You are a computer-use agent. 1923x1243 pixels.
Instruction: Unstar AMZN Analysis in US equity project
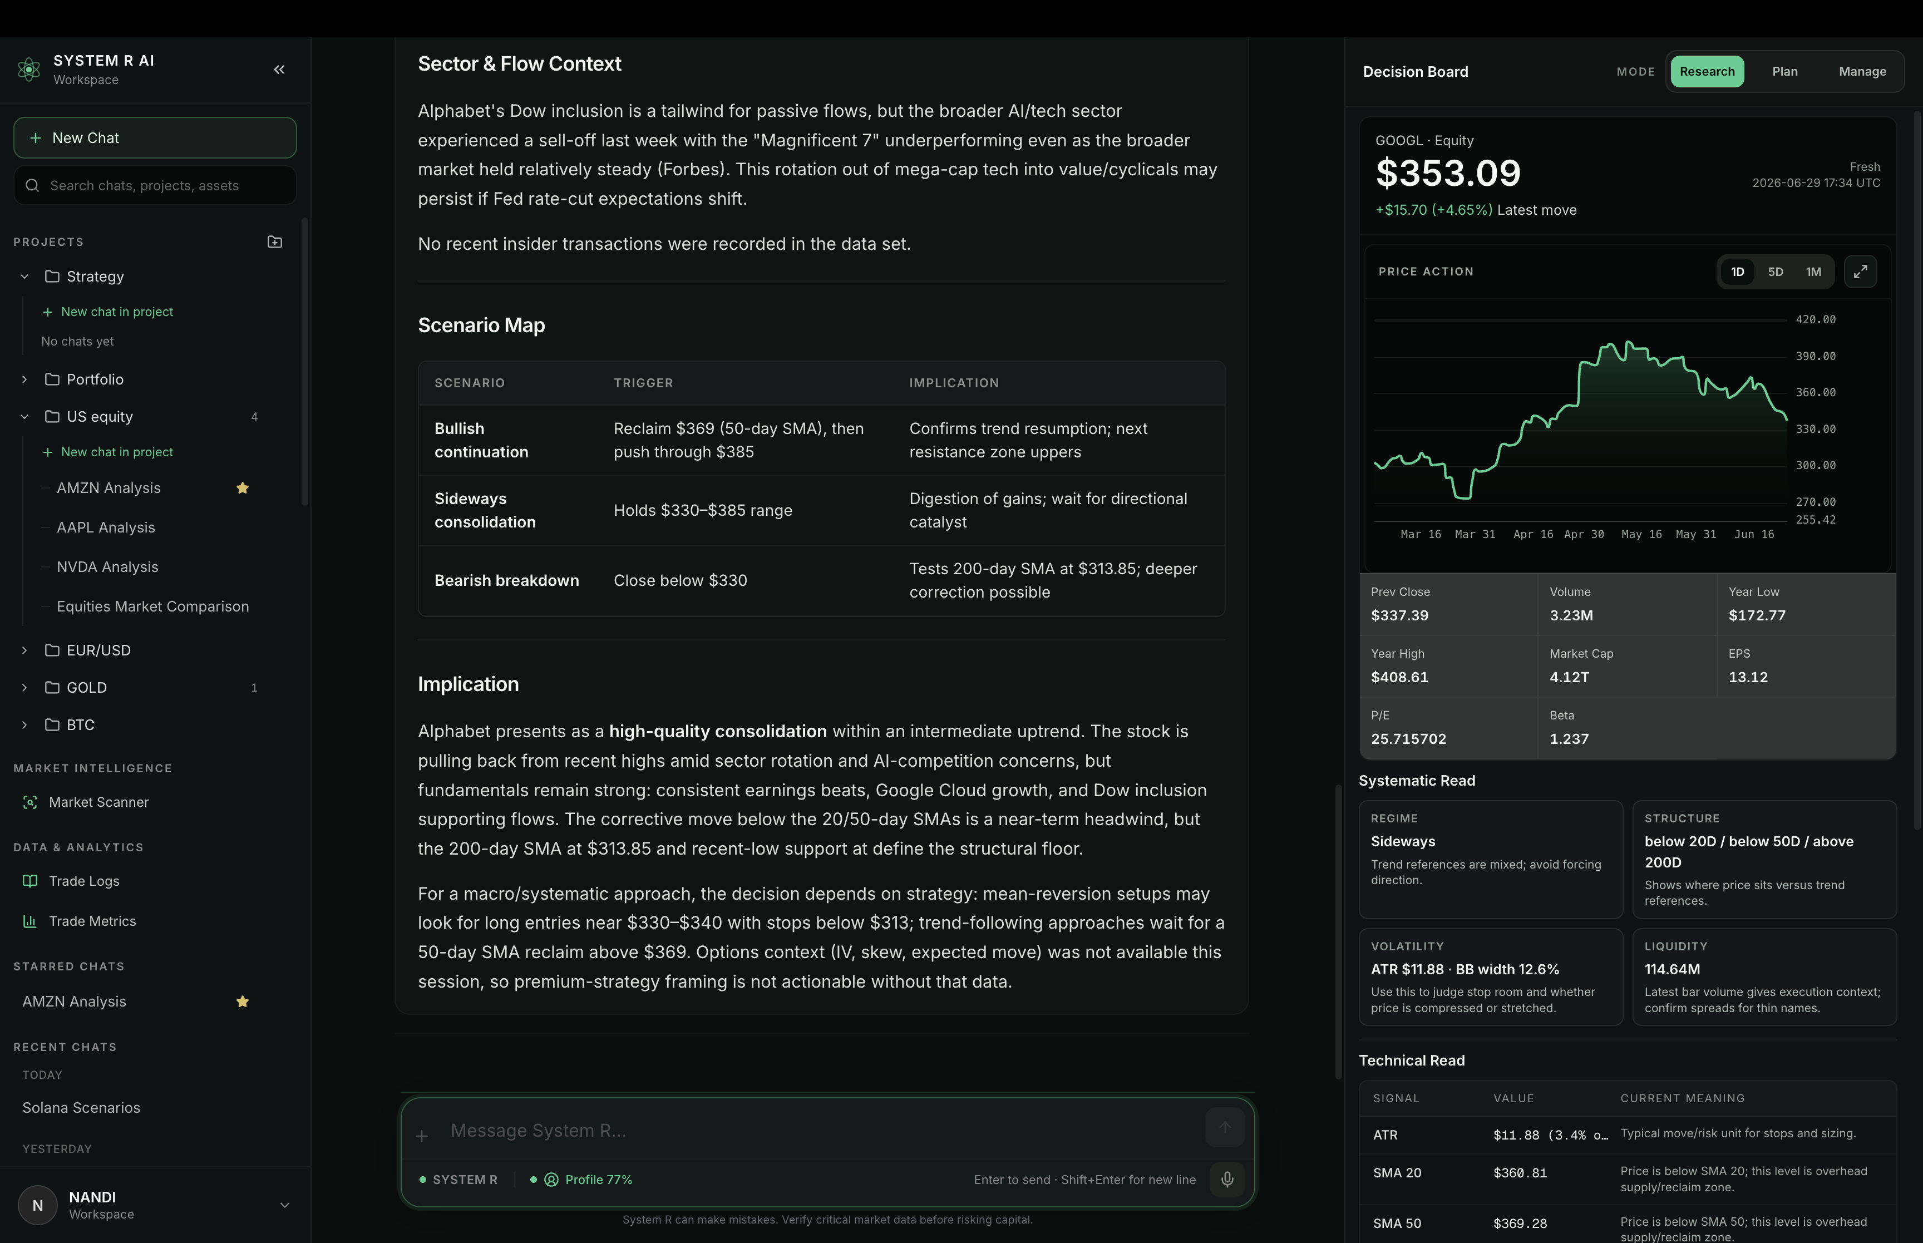242,487
